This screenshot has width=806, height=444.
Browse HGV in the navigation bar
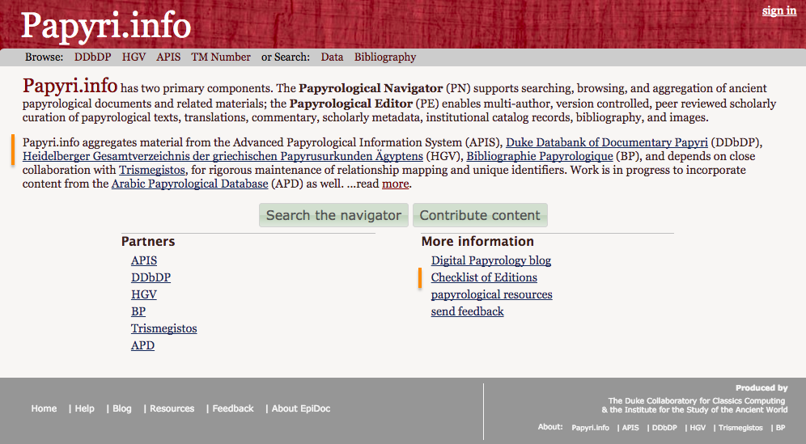[x=134, y=57]
